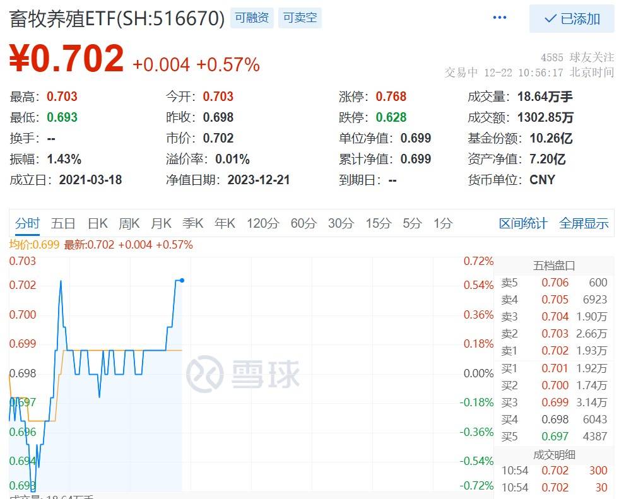
Task: Select the 30分 interval tab
Action: point(341,223)
